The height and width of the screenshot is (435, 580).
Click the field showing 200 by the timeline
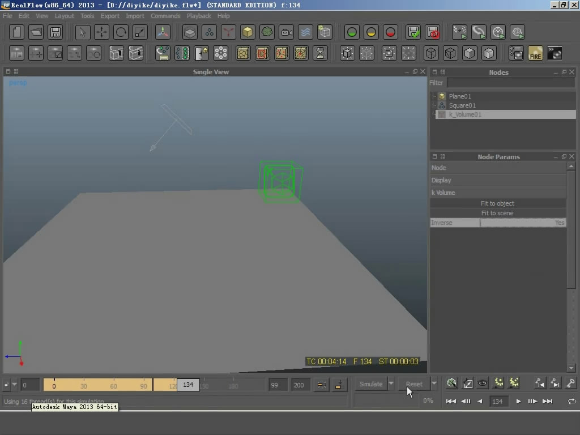299,385
